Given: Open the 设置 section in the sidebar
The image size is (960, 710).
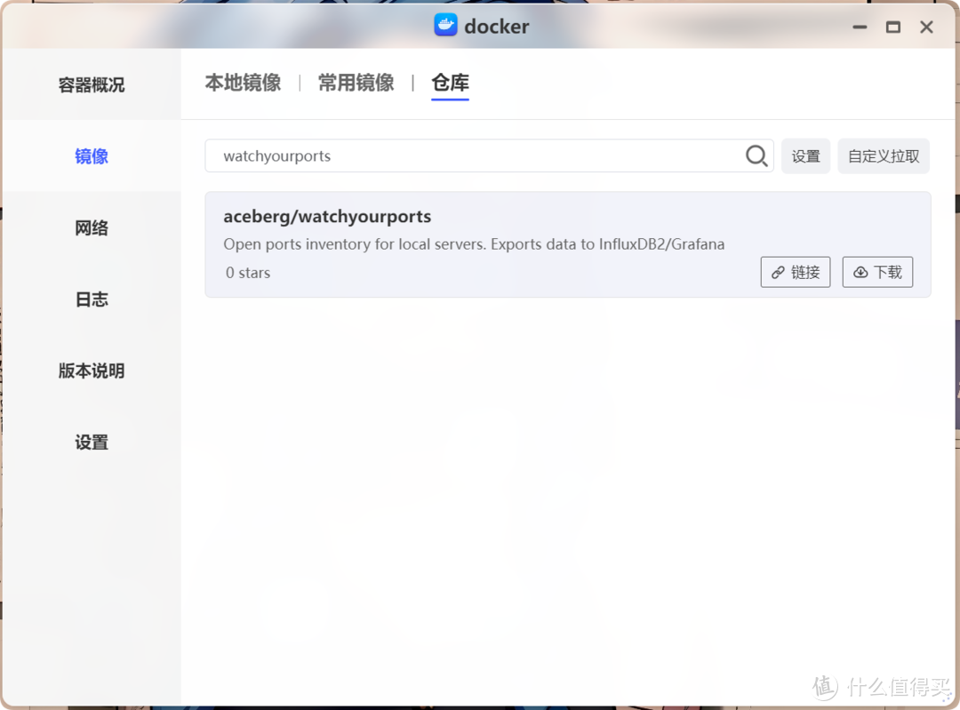Looking at the screenshot, I should (92, 442).
